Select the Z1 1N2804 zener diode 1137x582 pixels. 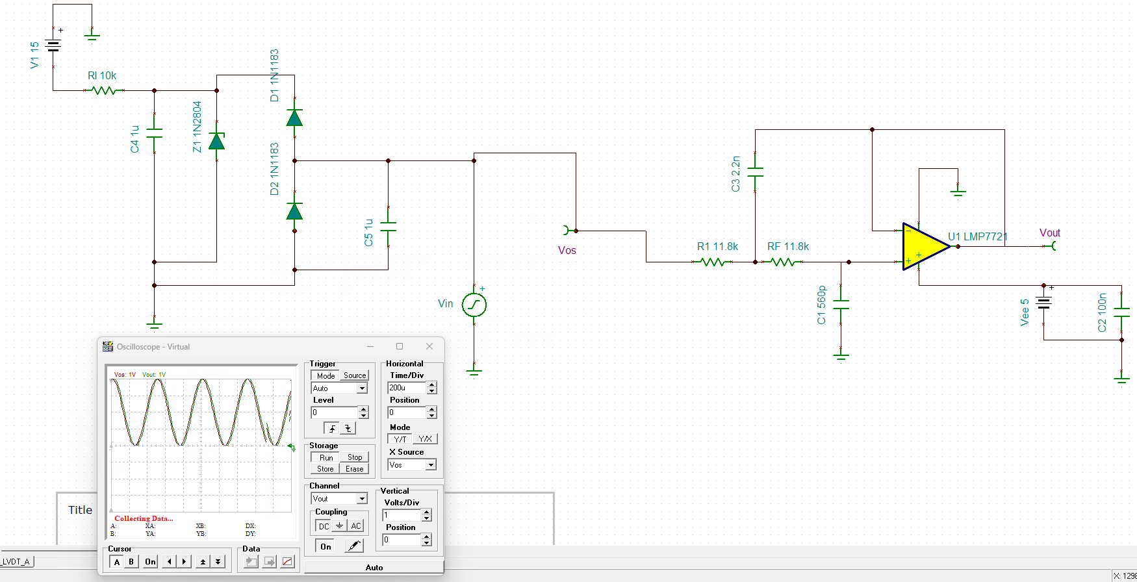point(216,141)
